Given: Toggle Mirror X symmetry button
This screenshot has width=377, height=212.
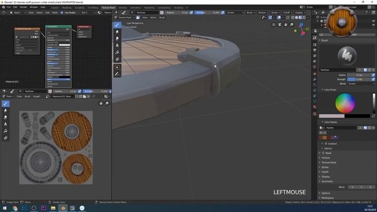Looking at the screenshot, I should coord(352,187).
